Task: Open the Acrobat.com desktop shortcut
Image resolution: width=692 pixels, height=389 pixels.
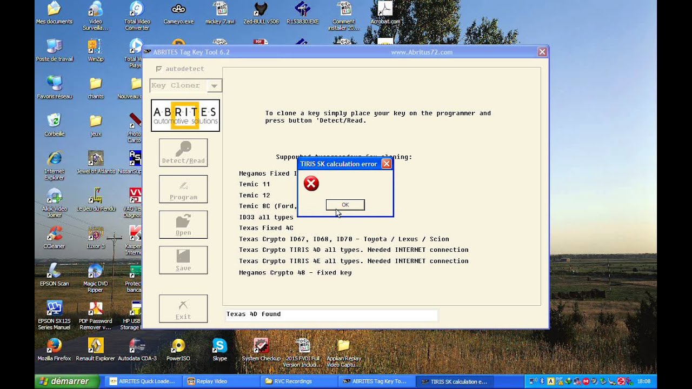Action: 385,14
